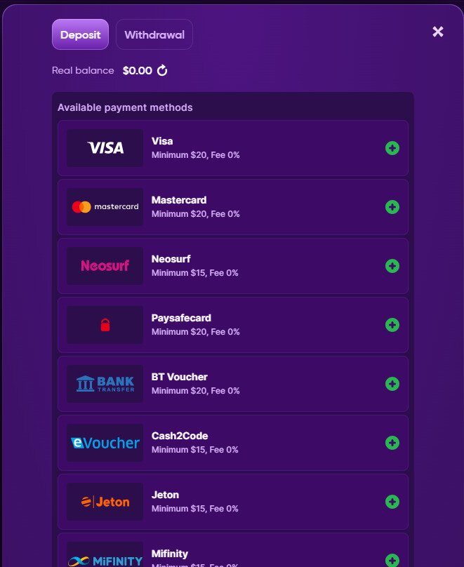Open Paysafecard via green plus icon
This screenshot has width=464, height=567.
[x=392, y=325]
